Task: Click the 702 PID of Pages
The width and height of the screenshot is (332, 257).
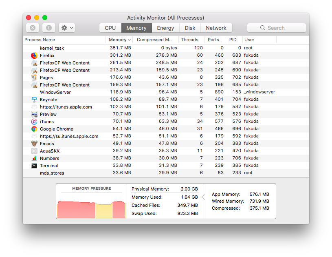Action: (x=237, y=78)
